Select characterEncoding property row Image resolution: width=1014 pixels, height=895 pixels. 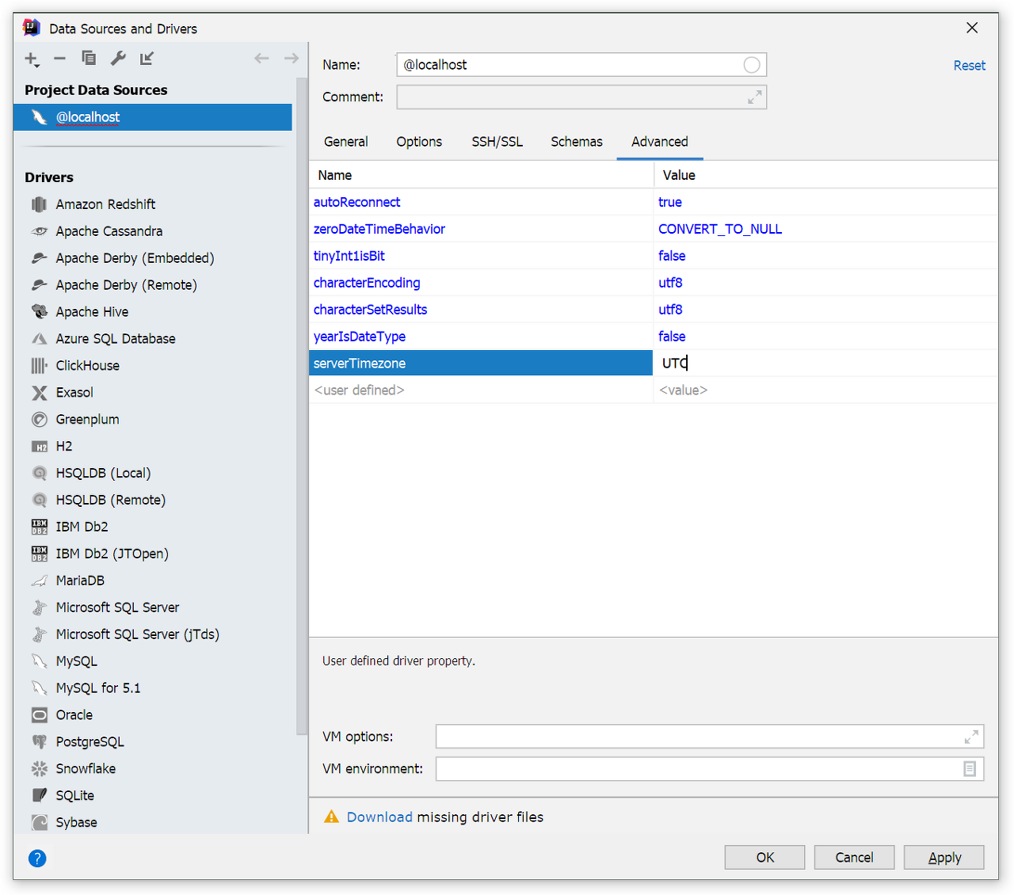tap(654, 284)
